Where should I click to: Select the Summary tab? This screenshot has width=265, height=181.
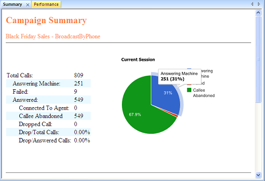tap(13, 4)
